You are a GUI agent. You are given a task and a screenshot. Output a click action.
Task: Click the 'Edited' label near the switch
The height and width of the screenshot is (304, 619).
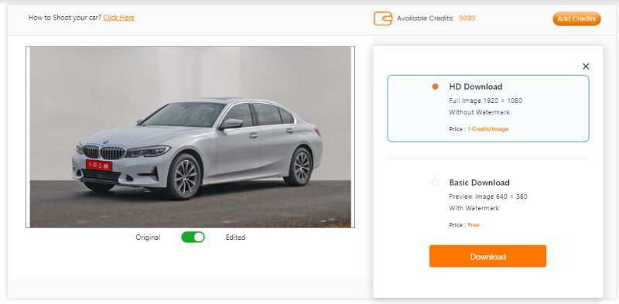coord(235,237)
